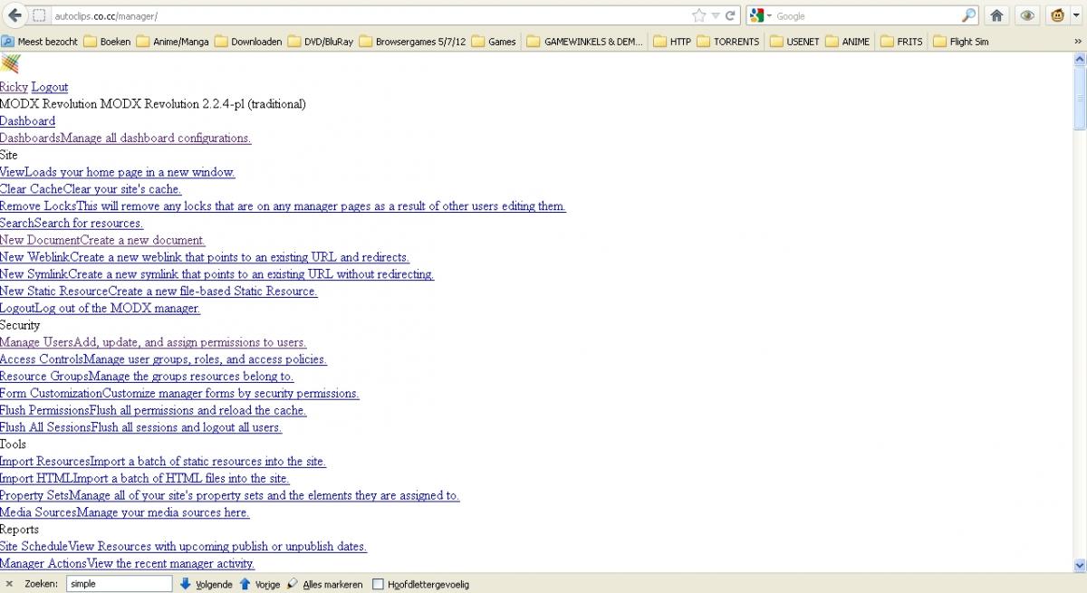This screenshot has height=593, width=1087.
Task: Open the TORRENTS bookmarks folder
Action: click(x=728, y=42)
